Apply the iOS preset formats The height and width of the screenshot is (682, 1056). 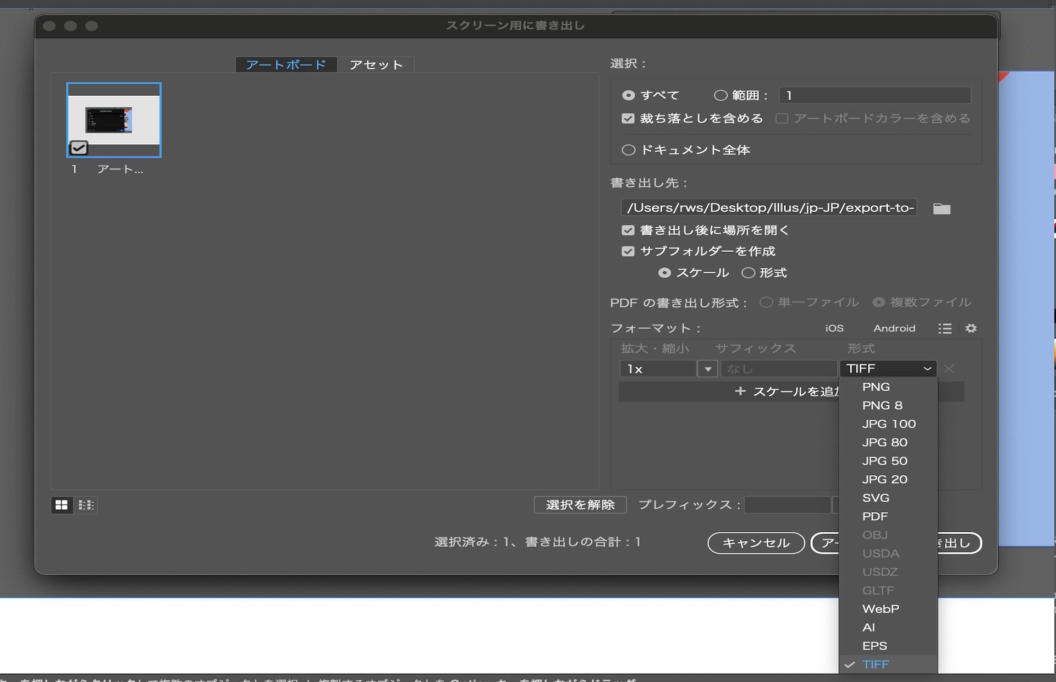click(x=834, y=328)
